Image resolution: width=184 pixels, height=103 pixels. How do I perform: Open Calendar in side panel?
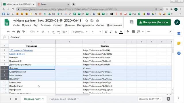coord(179,33)
